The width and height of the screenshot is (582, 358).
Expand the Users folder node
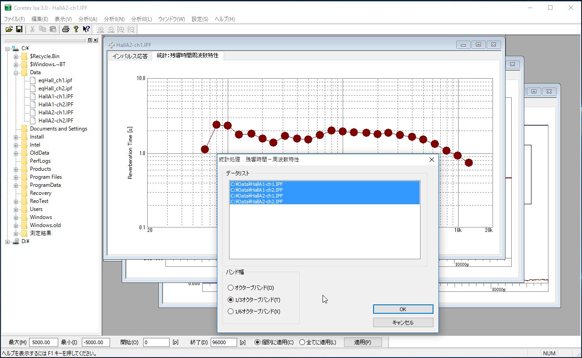[16, 209]
